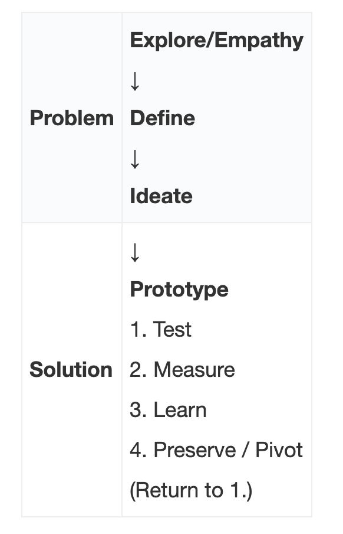Click list item 3. Learn

click(x=169, y=410)
